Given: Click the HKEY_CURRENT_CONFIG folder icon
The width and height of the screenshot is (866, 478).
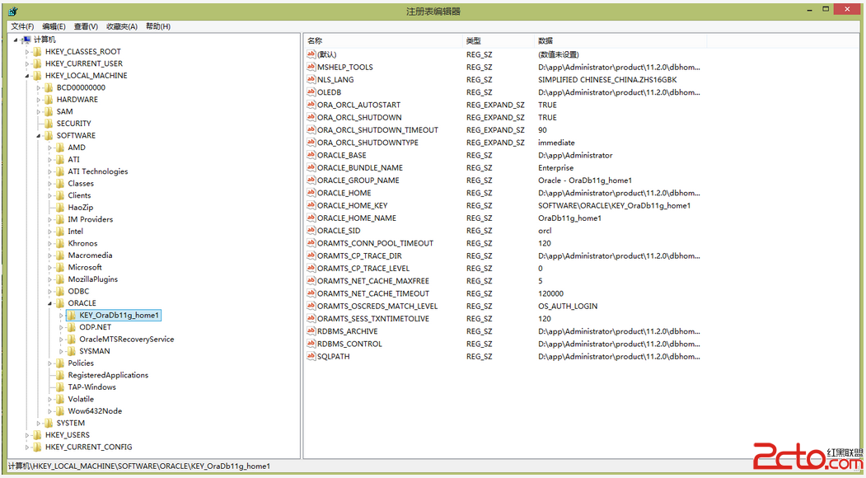Looking at the screenshot, I should pos(38,447).
